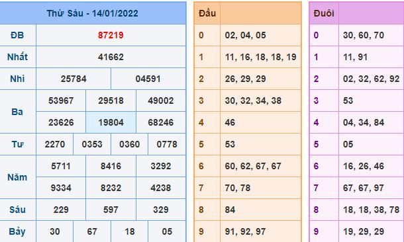Select fifth prize number 8416
404x242 pixels.
click(111, 167)
